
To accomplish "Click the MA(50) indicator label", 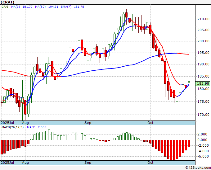I will pyautogui.click(x=40, y=7).
